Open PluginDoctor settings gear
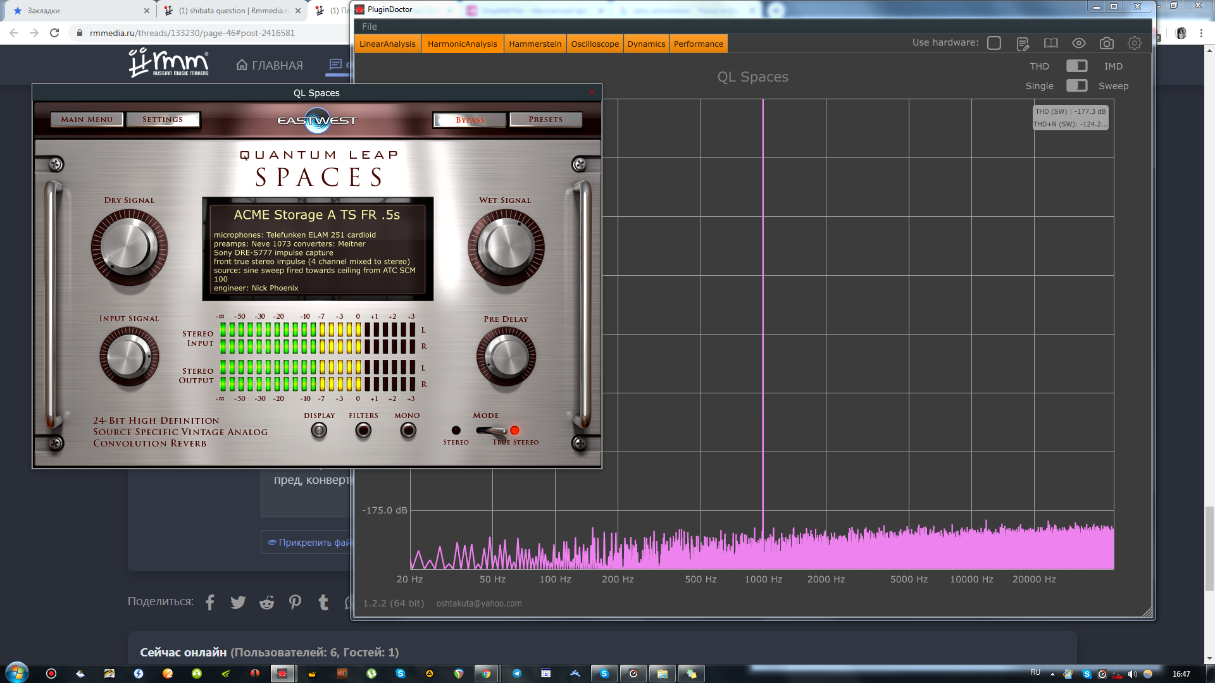Viewport: 1215px width, 683px height. (1134, 43)
